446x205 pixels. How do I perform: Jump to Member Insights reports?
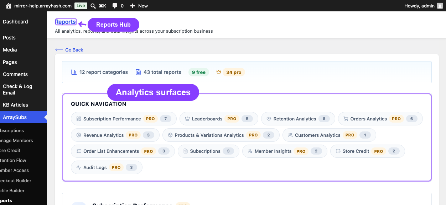click(x=285, y=151)
